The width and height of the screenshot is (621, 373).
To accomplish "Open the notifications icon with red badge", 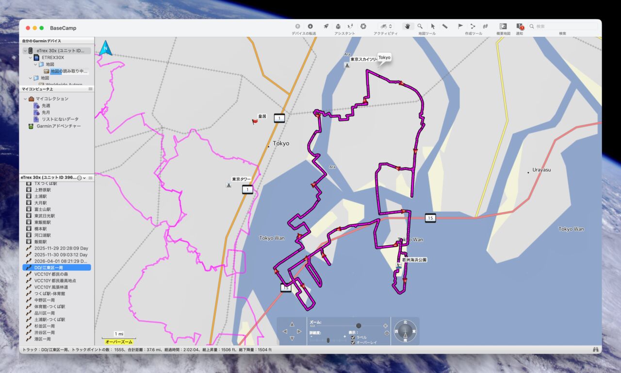I will click(x=519, y=26).
